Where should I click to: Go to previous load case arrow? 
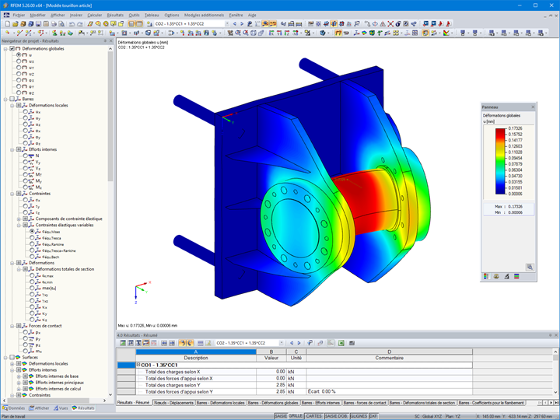click(235, 24)
